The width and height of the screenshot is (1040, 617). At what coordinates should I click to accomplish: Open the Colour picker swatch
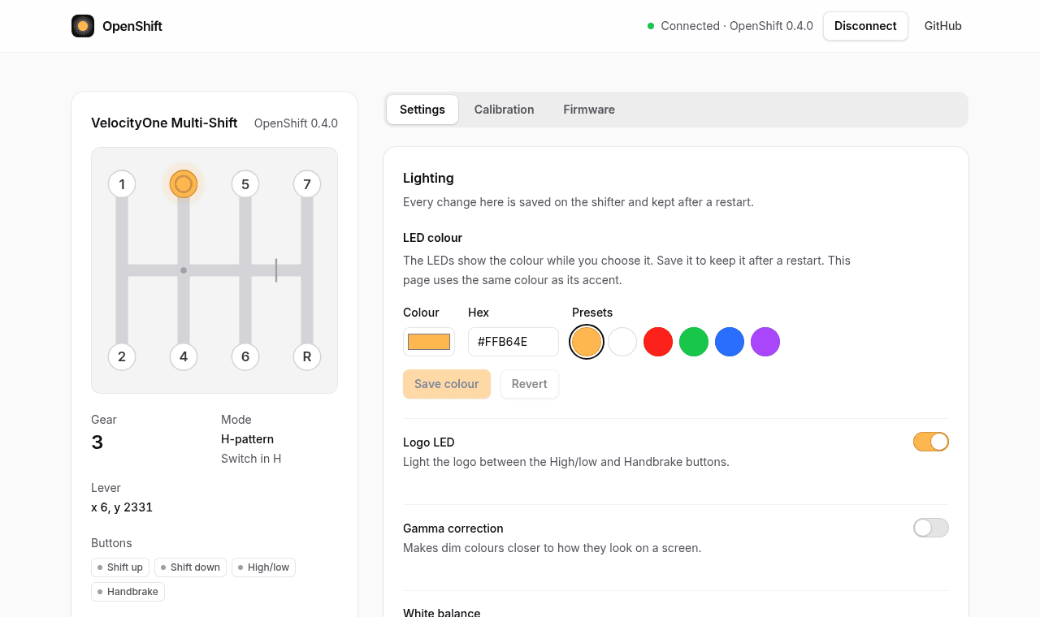coord(429,342)
